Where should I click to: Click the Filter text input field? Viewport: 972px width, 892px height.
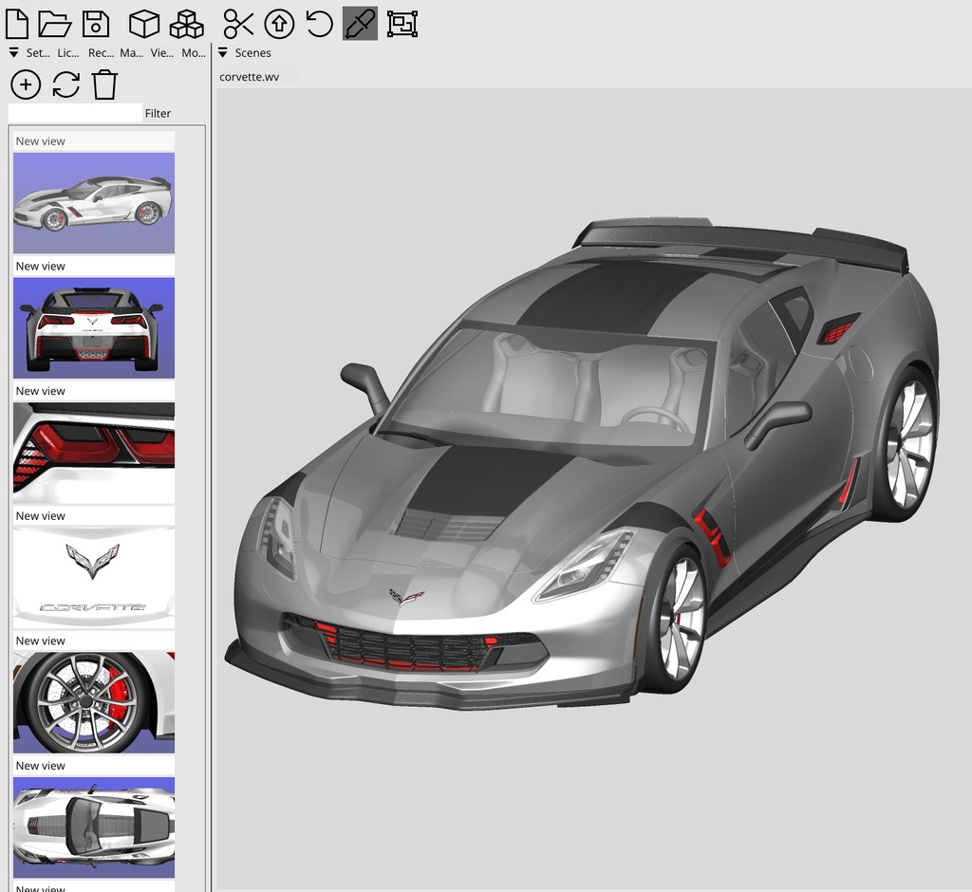75,113
